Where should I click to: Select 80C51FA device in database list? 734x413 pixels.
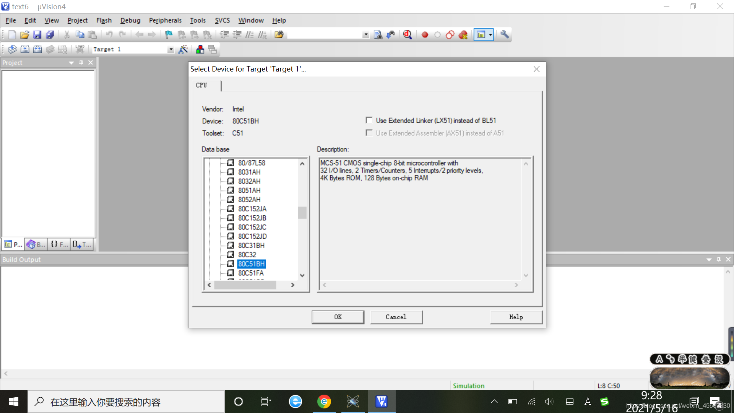(251, 273)
